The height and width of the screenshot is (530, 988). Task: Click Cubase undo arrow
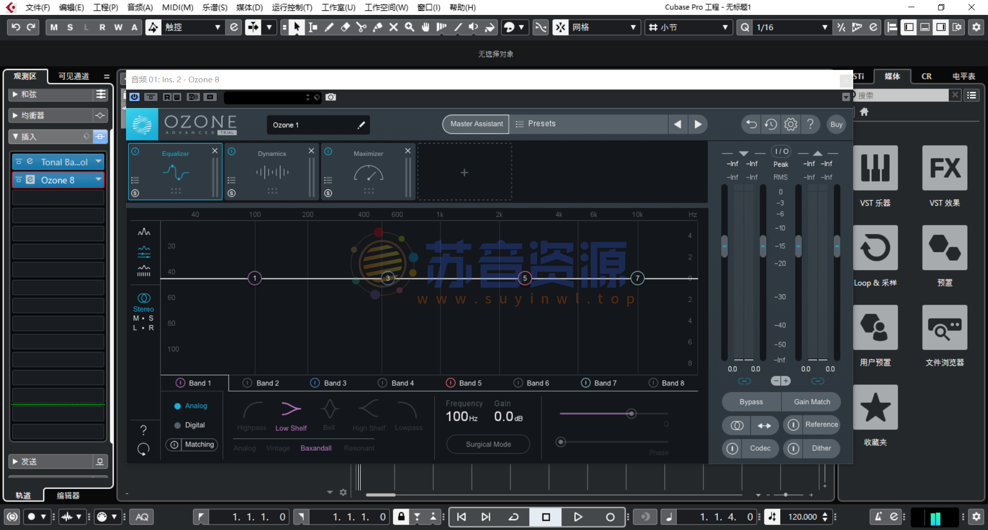[16, 27]
